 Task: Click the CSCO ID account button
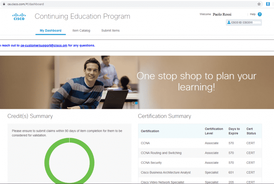tap(244, 22)
